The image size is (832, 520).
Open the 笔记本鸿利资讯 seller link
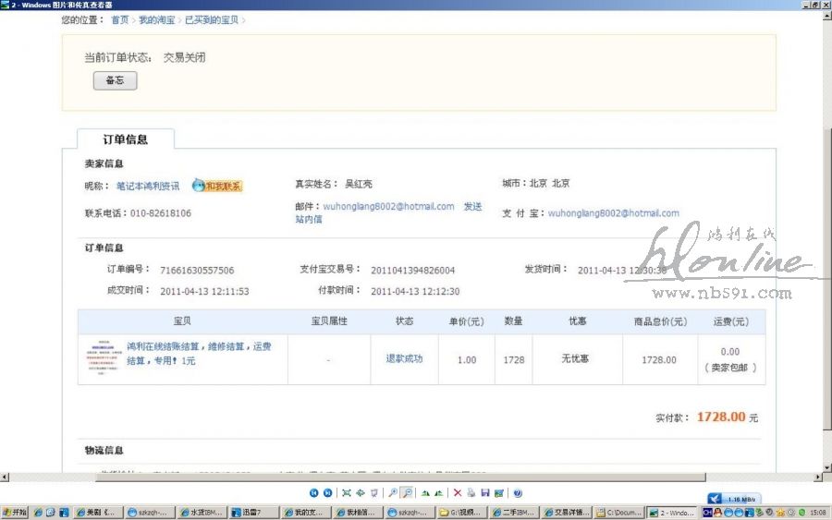148,186
